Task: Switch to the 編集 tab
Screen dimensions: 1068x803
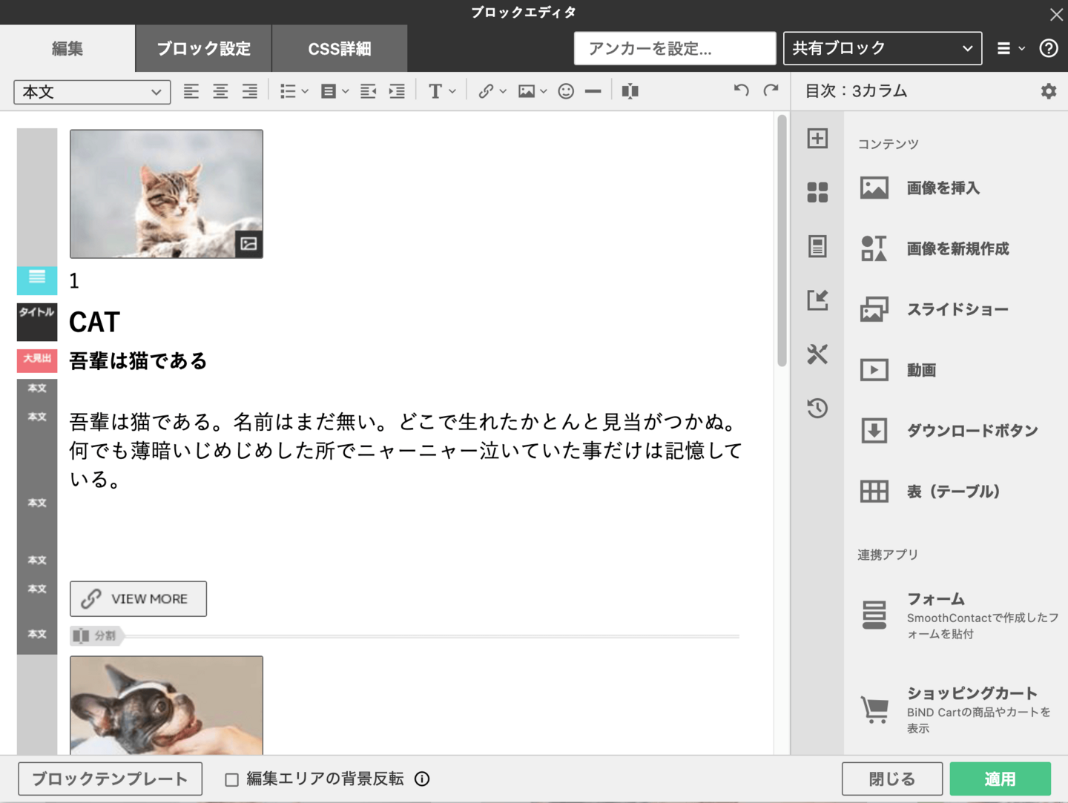Action: pyautogui.click(x=67, y=48)
